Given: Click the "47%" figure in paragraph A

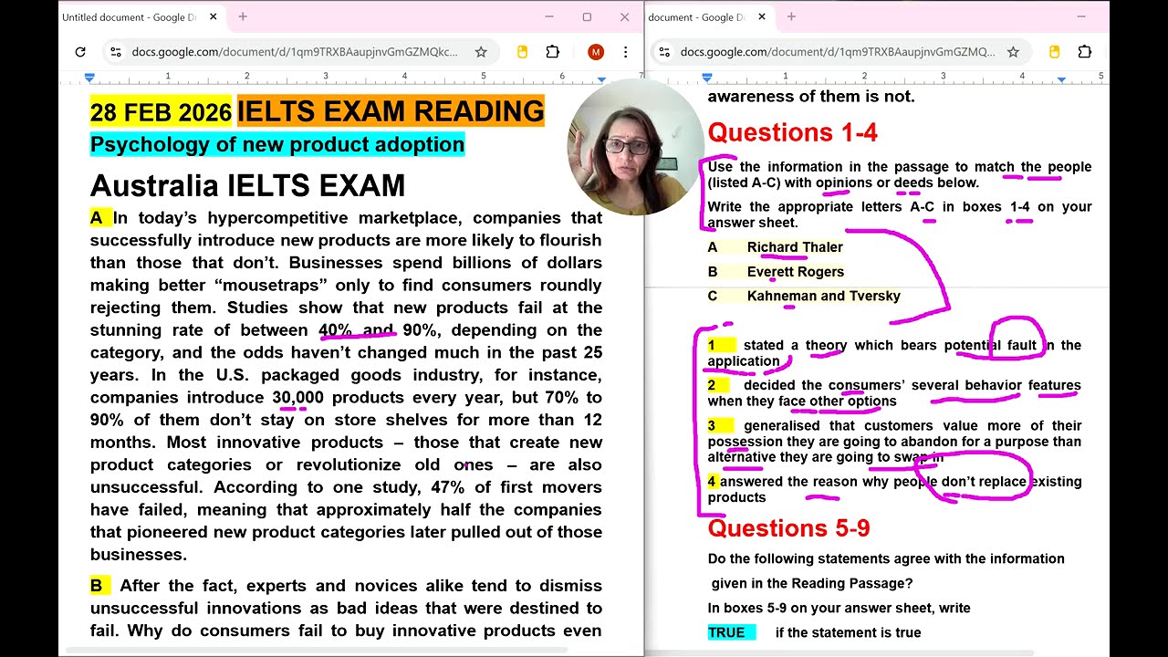Looking at the screenshot, I should [448, 487].
